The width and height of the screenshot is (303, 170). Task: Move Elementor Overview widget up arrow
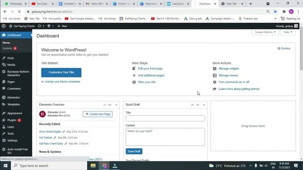click(x=105, y=105)
